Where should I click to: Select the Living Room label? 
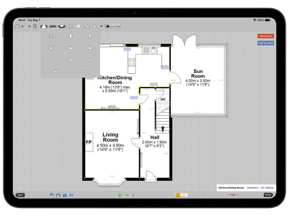tap(110, 137)
